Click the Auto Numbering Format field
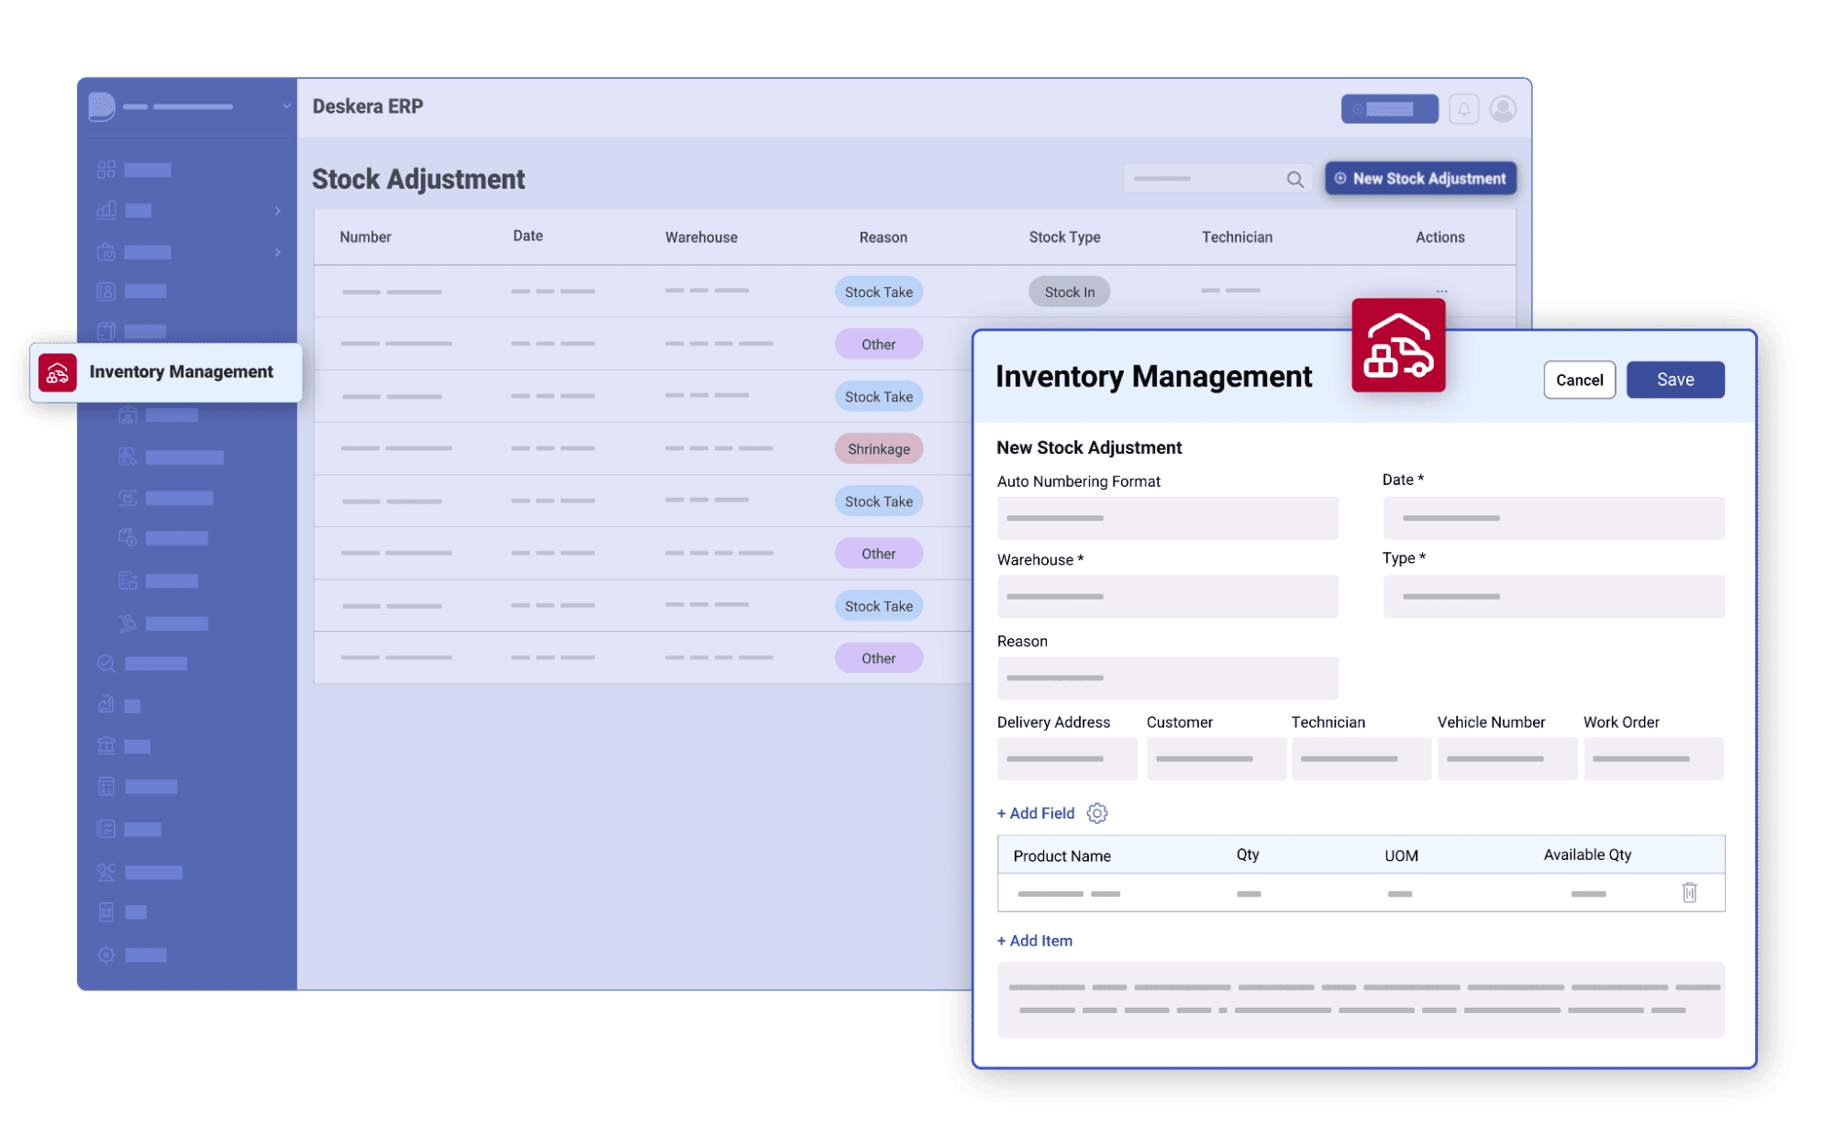Screen dimensions: 1834x1147 click(x=1167, y=519)
